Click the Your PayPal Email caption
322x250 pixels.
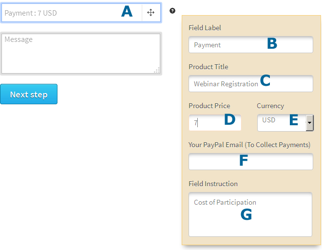tap(249, 145)
